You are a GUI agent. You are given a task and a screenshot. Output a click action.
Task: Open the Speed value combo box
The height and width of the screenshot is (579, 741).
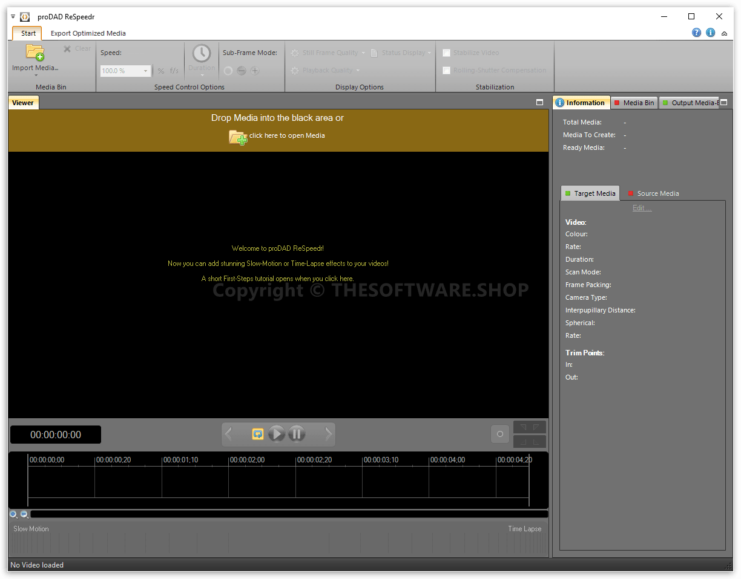(x=125, y=71)
